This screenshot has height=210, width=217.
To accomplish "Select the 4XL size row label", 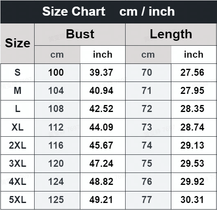I will point(17,182).
